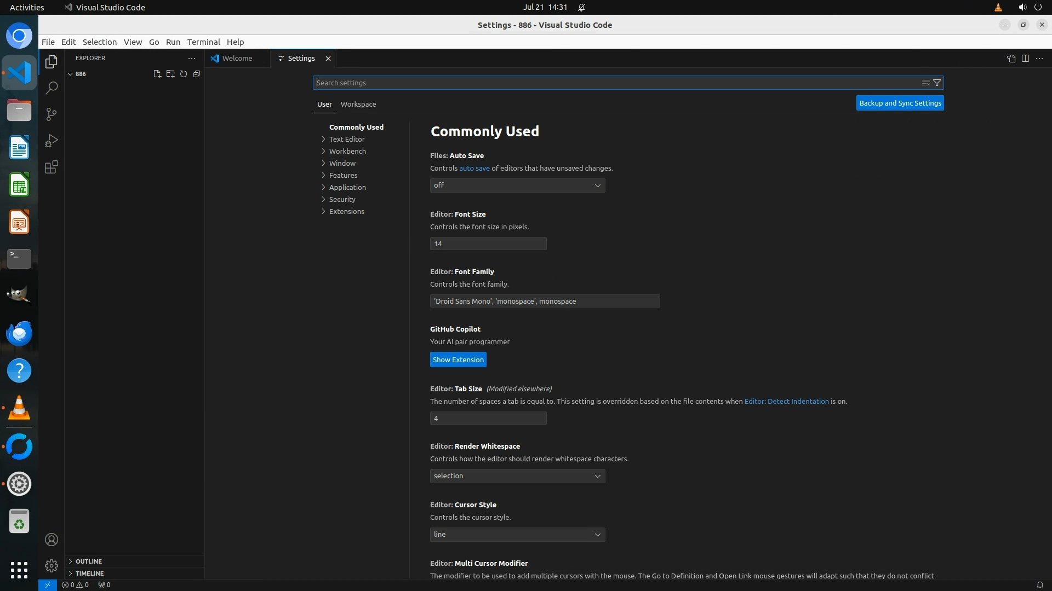
Task: Open the Auto Save dropdown
Action: click(x=517, y=186)
